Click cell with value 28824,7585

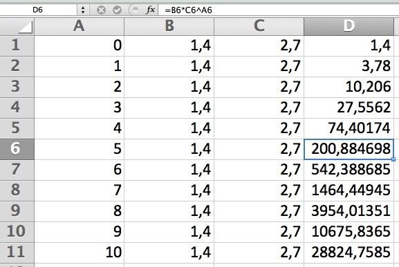click(x=349, y=253)
